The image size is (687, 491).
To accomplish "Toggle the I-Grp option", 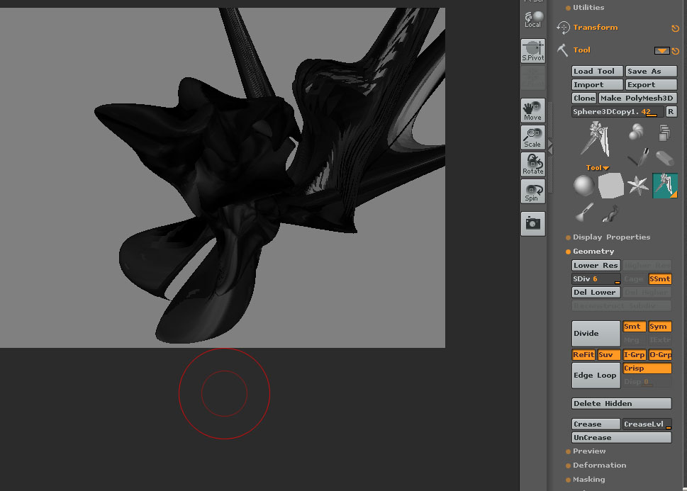I will click(x=635, y=355).
